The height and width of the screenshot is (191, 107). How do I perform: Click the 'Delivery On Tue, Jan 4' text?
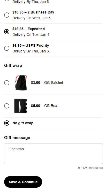point(31,35)
